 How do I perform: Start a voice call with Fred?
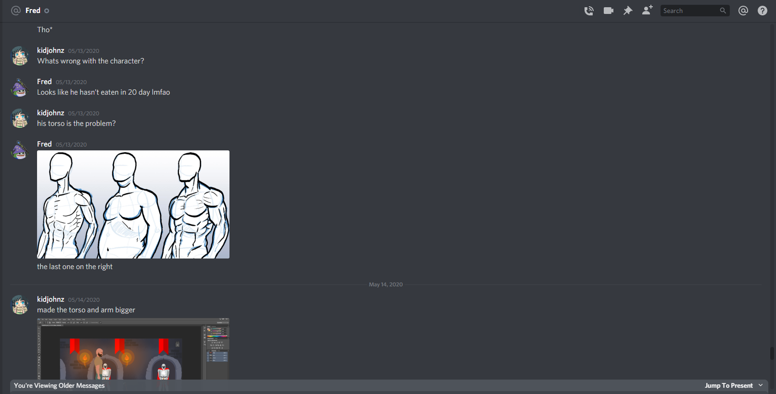click(x=589, y=11)
